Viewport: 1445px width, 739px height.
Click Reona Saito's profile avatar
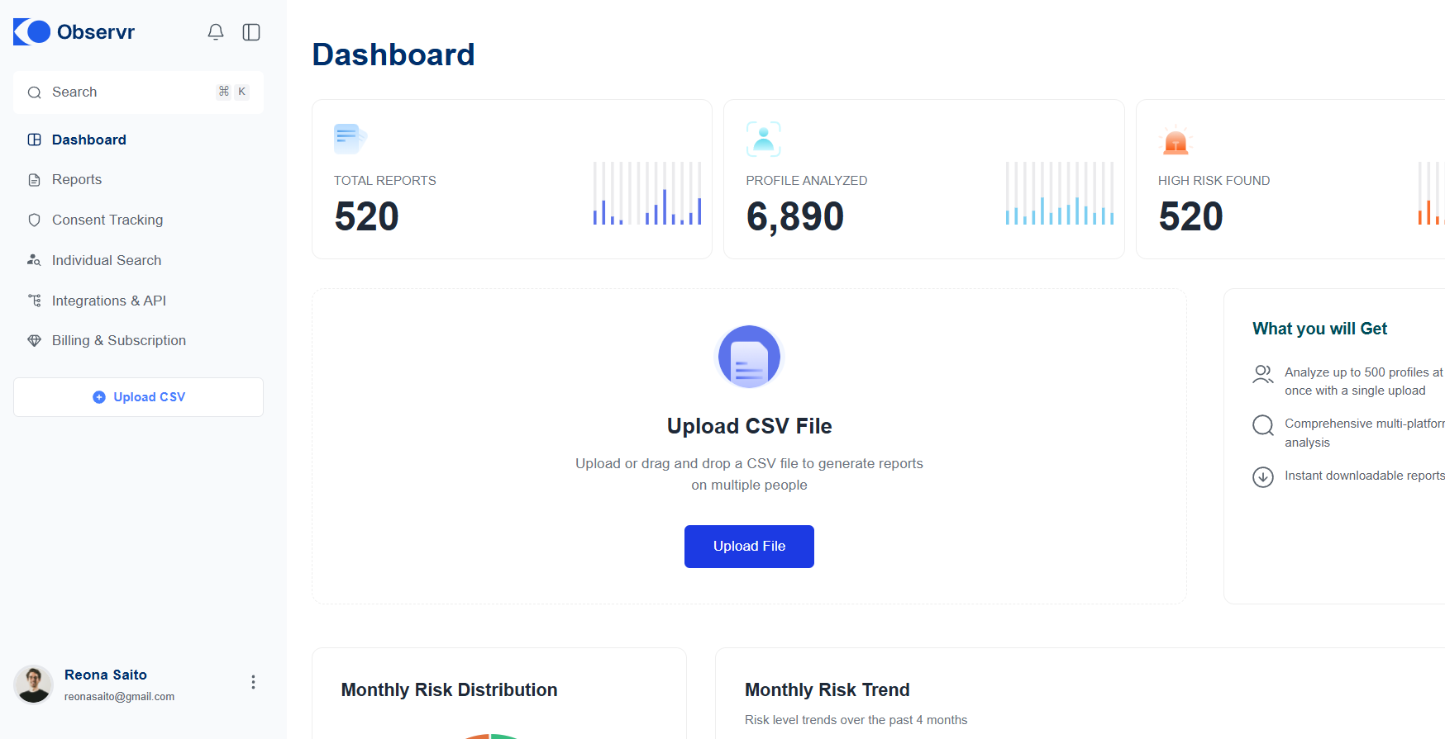point(34,685)
